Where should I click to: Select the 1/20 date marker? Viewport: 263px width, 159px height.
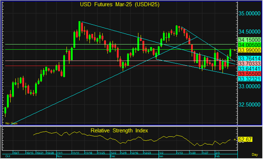(x=192, y=153)
